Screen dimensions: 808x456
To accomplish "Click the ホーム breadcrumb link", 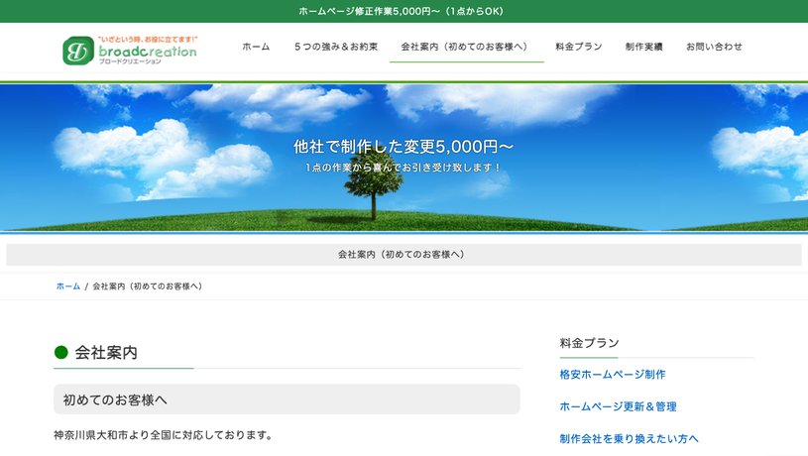I will [68, 286].
